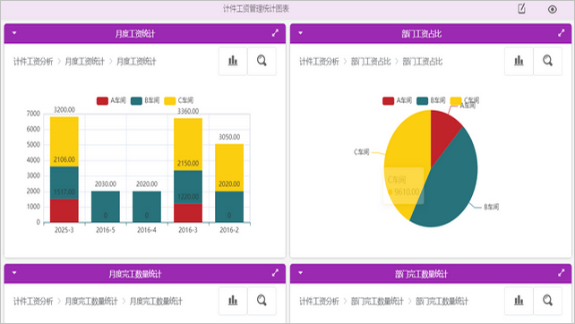This screenshot has height=324, width=575.
Task: Click search icon in 月度工资统计 panel
Action: pos(262,61)
